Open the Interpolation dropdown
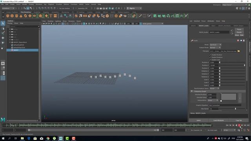The height and width of the screenshot is (141, 251). click(x=213, y=100)
